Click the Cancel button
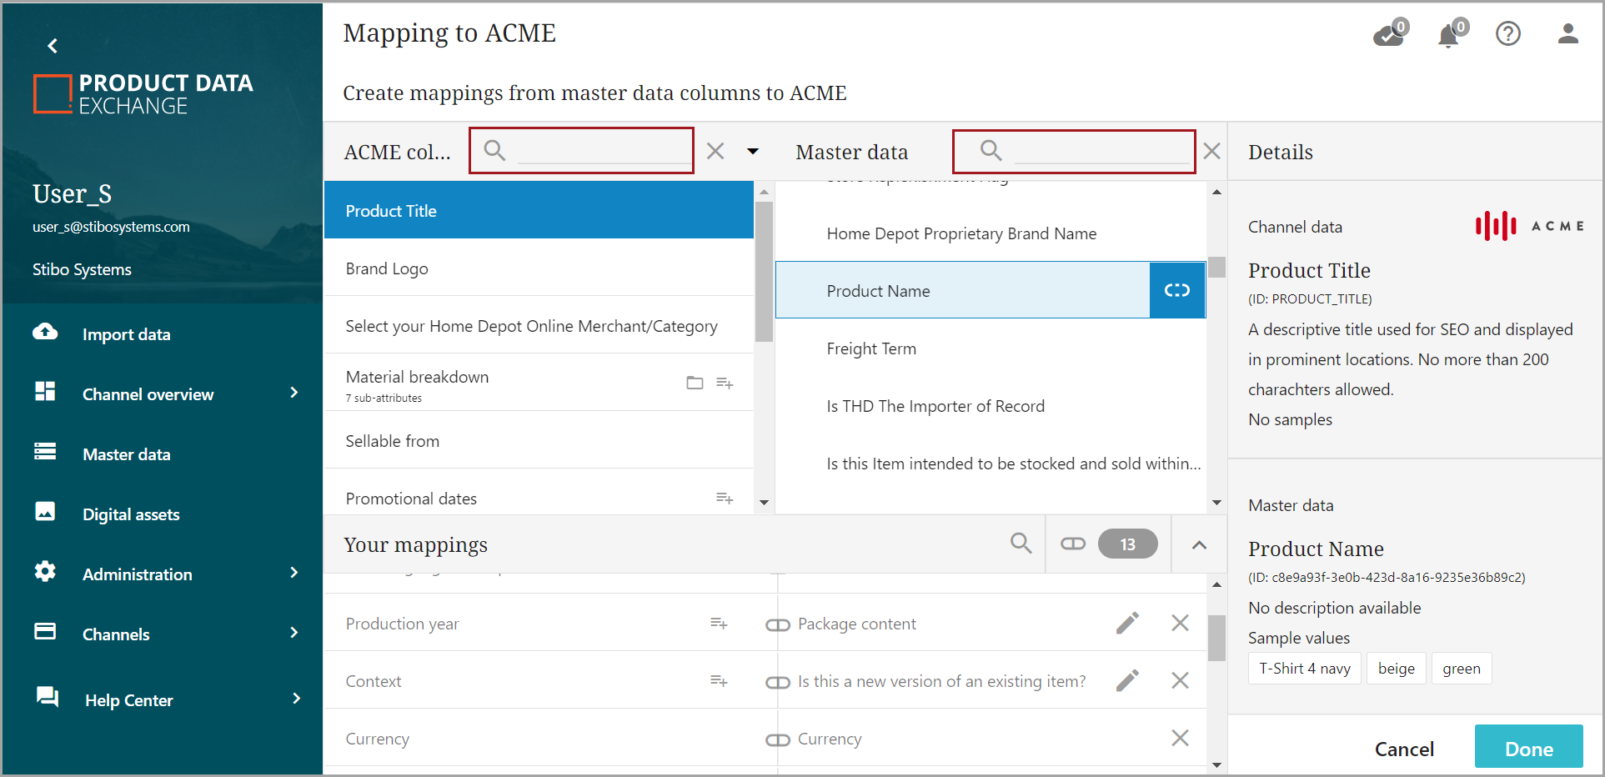Screen dimensions: 1605x777 [x=1404, y=749]
